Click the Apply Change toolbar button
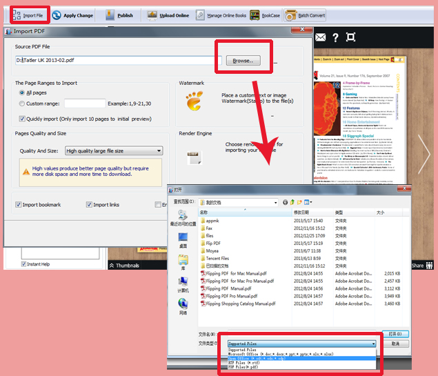This screenshot has height=376, width=438. pos(73,15)
